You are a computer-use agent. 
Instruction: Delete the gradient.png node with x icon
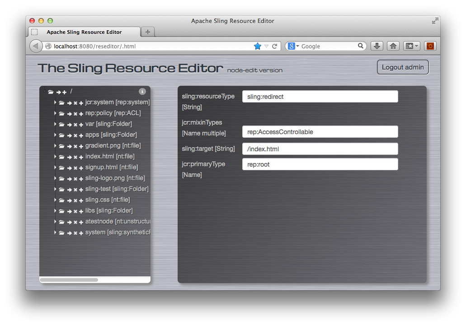[x=75, y=146]
